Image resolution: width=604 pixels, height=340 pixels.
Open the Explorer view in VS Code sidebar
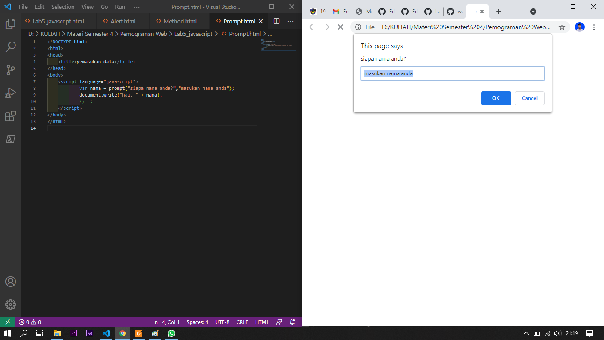pos(11,24)
